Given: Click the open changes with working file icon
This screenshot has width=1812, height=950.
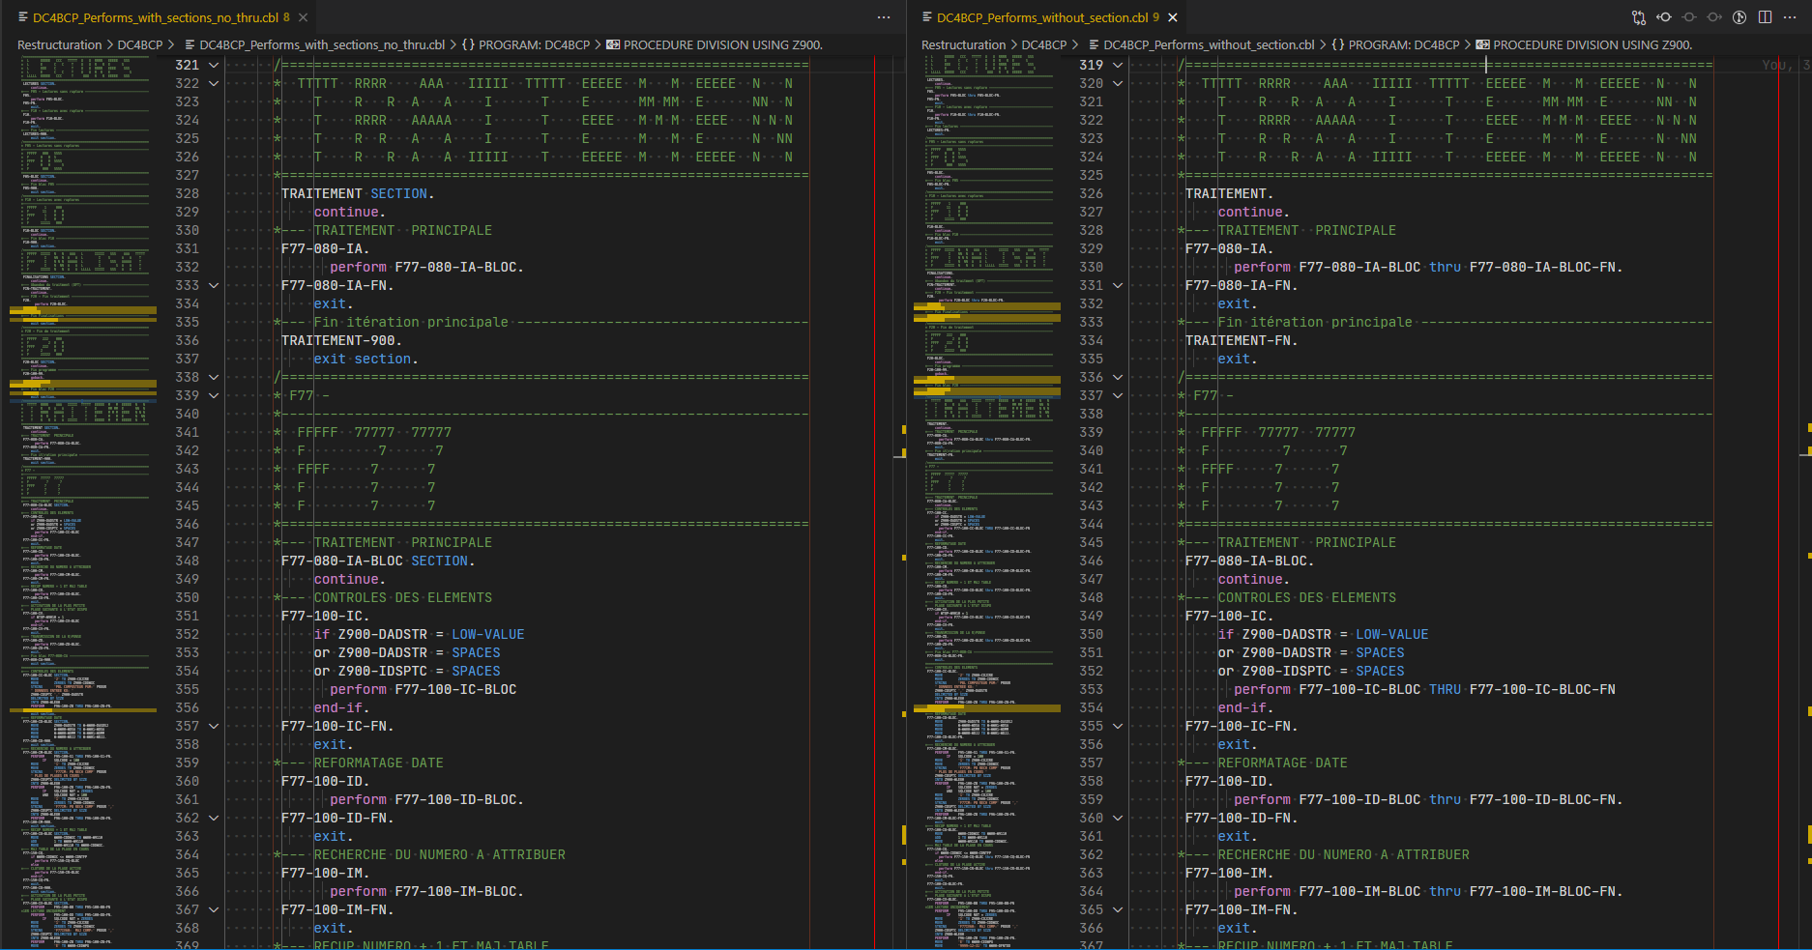Looking at the screenshot, I should point(1689,17).
